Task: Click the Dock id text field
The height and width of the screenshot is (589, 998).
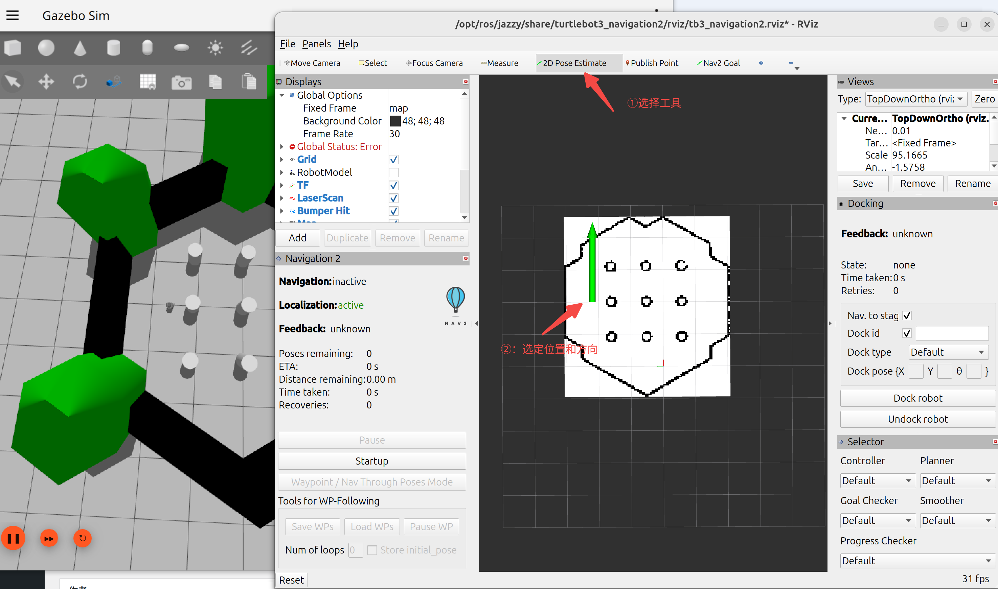Action: pyautogui.click(x=952, y=333)
